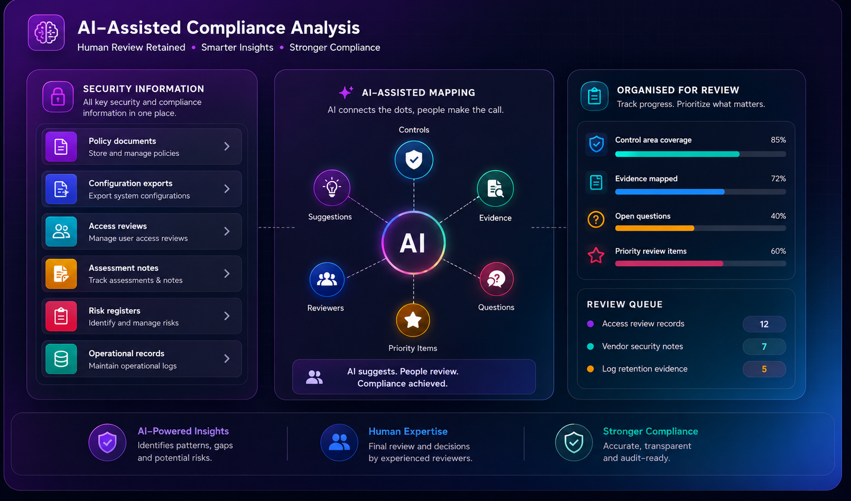Select the Evidence document-search node
This screenshot has height=501, width=851.
495,189
